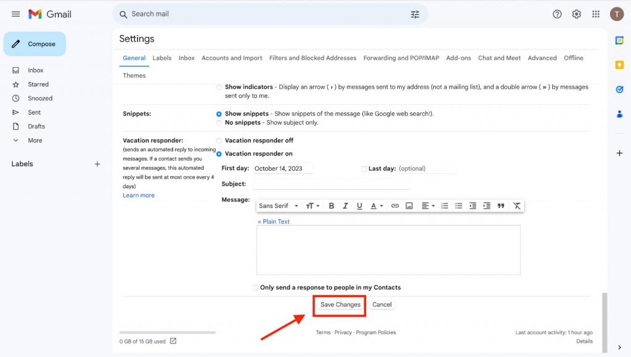Add a quote block to the message
Viewport: 631px width, 357px height.
[x=500, y=205]
